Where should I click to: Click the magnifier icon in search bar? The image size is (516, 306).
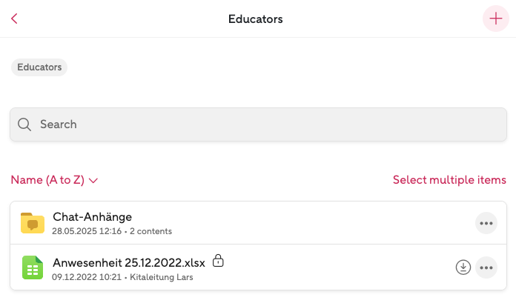24,124
